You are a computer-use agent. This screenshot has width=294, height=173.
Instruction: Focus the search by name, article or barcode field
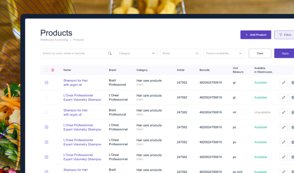click(x=77, y=54)
